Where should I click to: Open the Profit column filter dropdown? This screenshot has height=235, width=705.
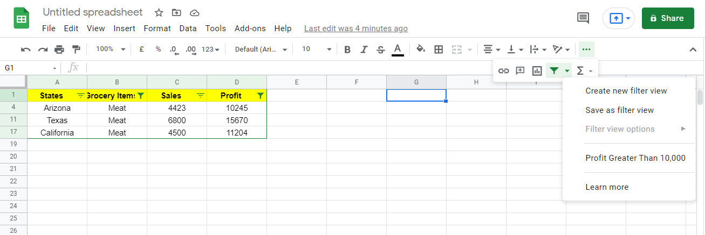coord(261,96)
